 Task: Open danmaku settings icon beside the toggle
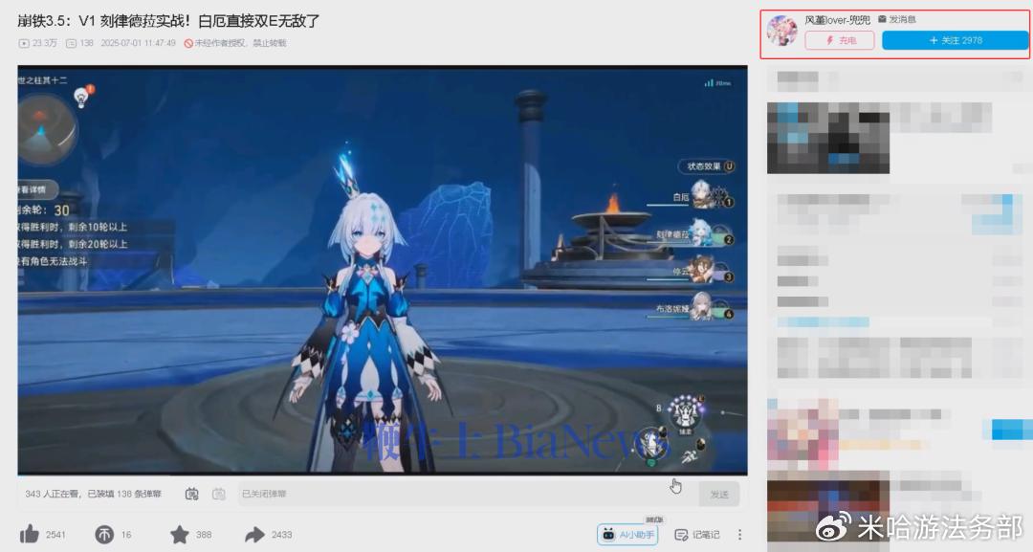coord(219,494)
